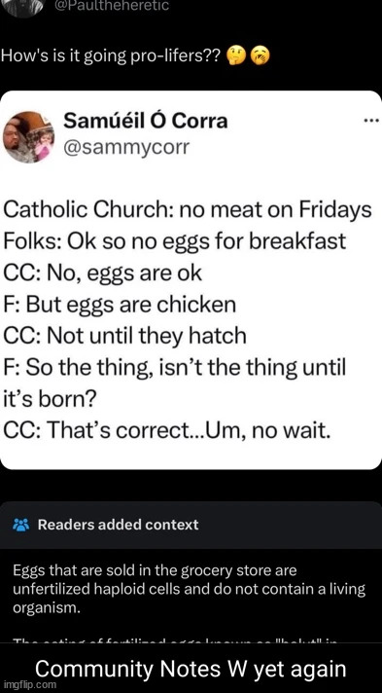This screenshot has width=382, height=693.
Task: Click the Community Notes people icon
Action: tap(20, 525)
